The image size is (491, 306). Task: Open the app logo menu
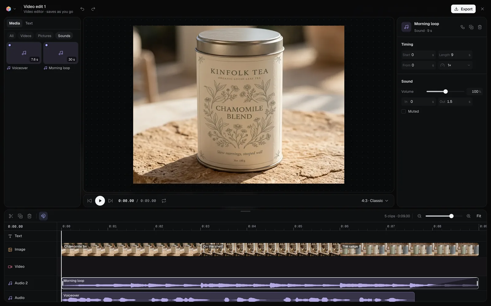(11, 9)
